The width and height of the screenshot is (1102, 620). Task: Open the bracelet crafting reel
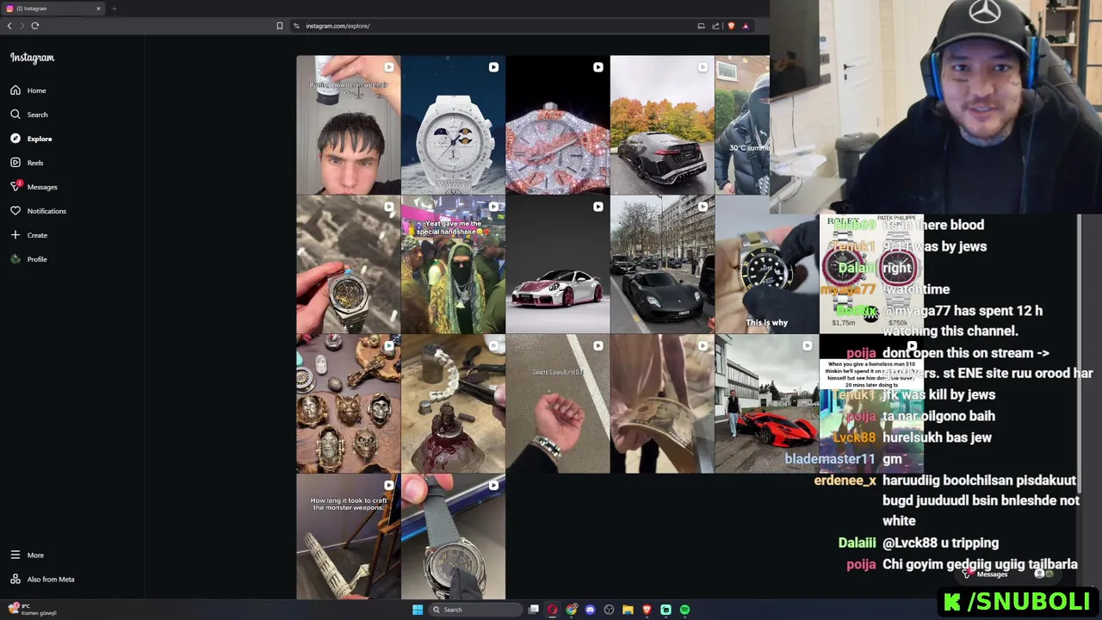pyautogui.click(x=453, y=404)
